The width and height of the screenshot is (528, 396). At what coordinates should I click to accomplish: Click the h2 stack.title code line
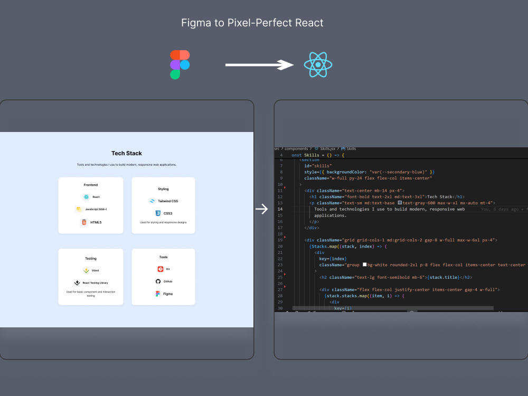tap(395, 278)
